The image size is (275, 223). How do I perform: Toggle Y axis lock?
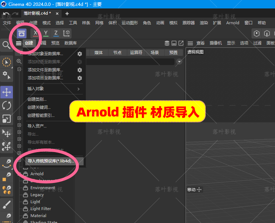pyautogui.click(x=46, y=33)
